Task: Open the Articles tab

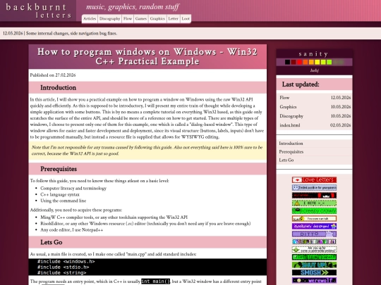Action: [x=90, y=19]
